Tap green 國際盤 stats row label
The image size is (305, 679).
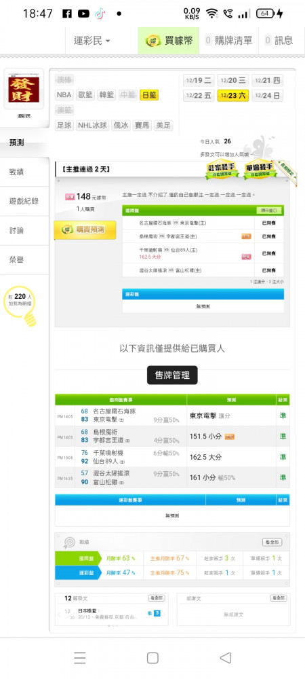pos(77,559)
